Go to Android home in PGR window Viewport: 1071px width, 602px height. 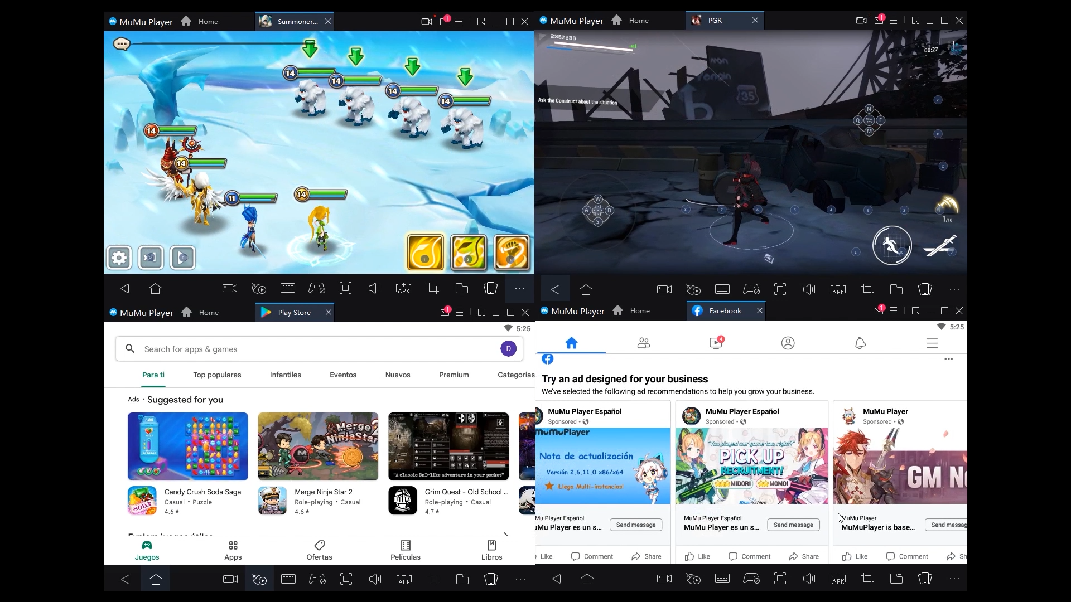point(586,289)
